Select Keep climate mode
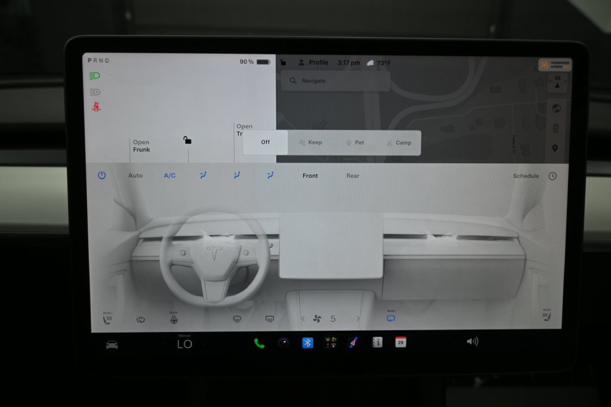This screenshot has width=611, height=407. coord(310,142)
